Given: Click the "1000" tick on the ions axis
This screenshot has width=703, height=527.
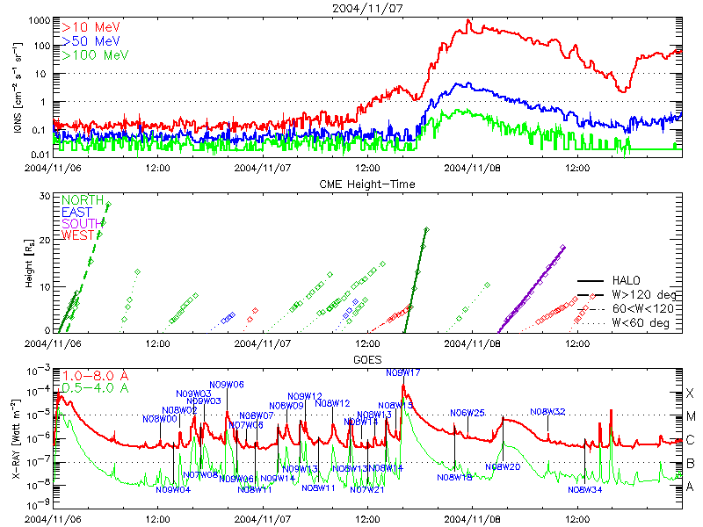Looking at the screenshot, I should click(39, 20).
